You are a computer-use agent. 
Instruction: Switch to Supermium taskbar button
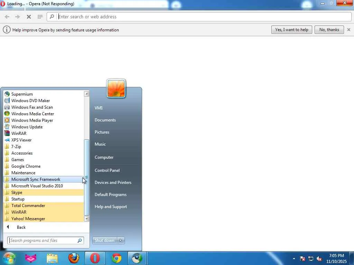[x=137, y=258]
